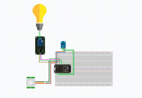The width and height of the screenshot is (142, 98).
Task: Select the blue BH1750 light sensor module
Action: pos(63,45)
